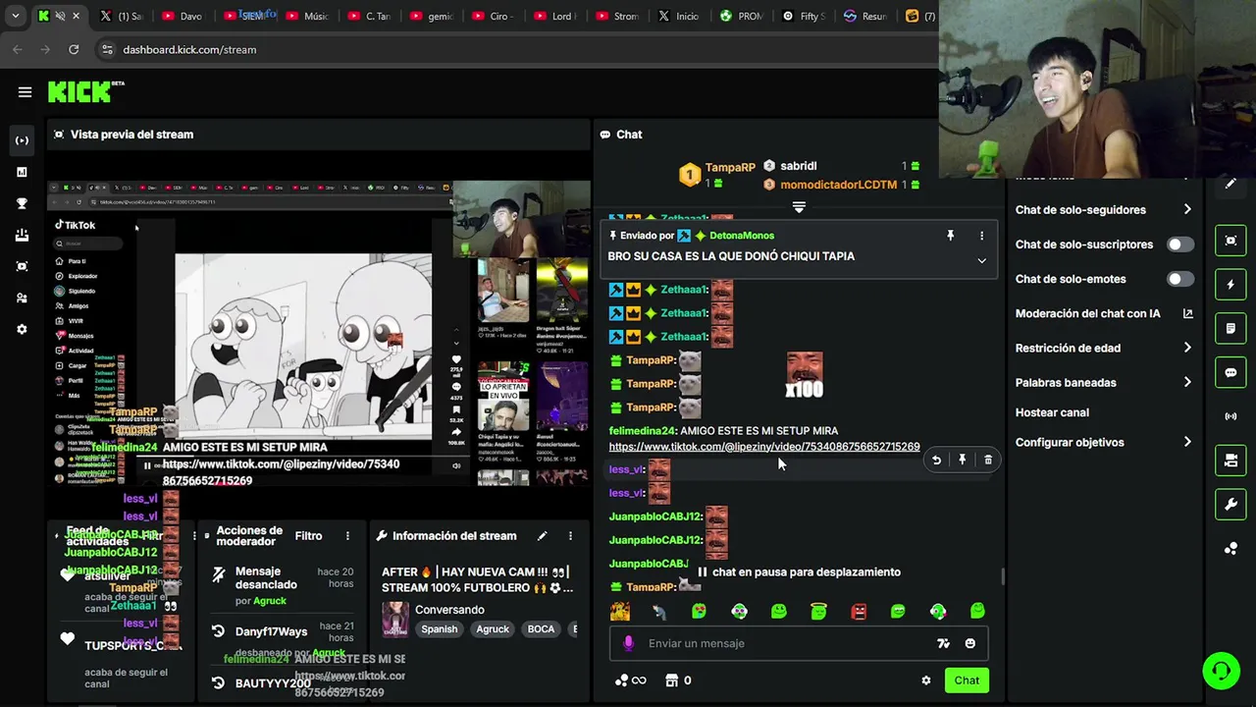Switch to the Fifty S browser tab
1256x707 pixels.
tap(805, 16)
